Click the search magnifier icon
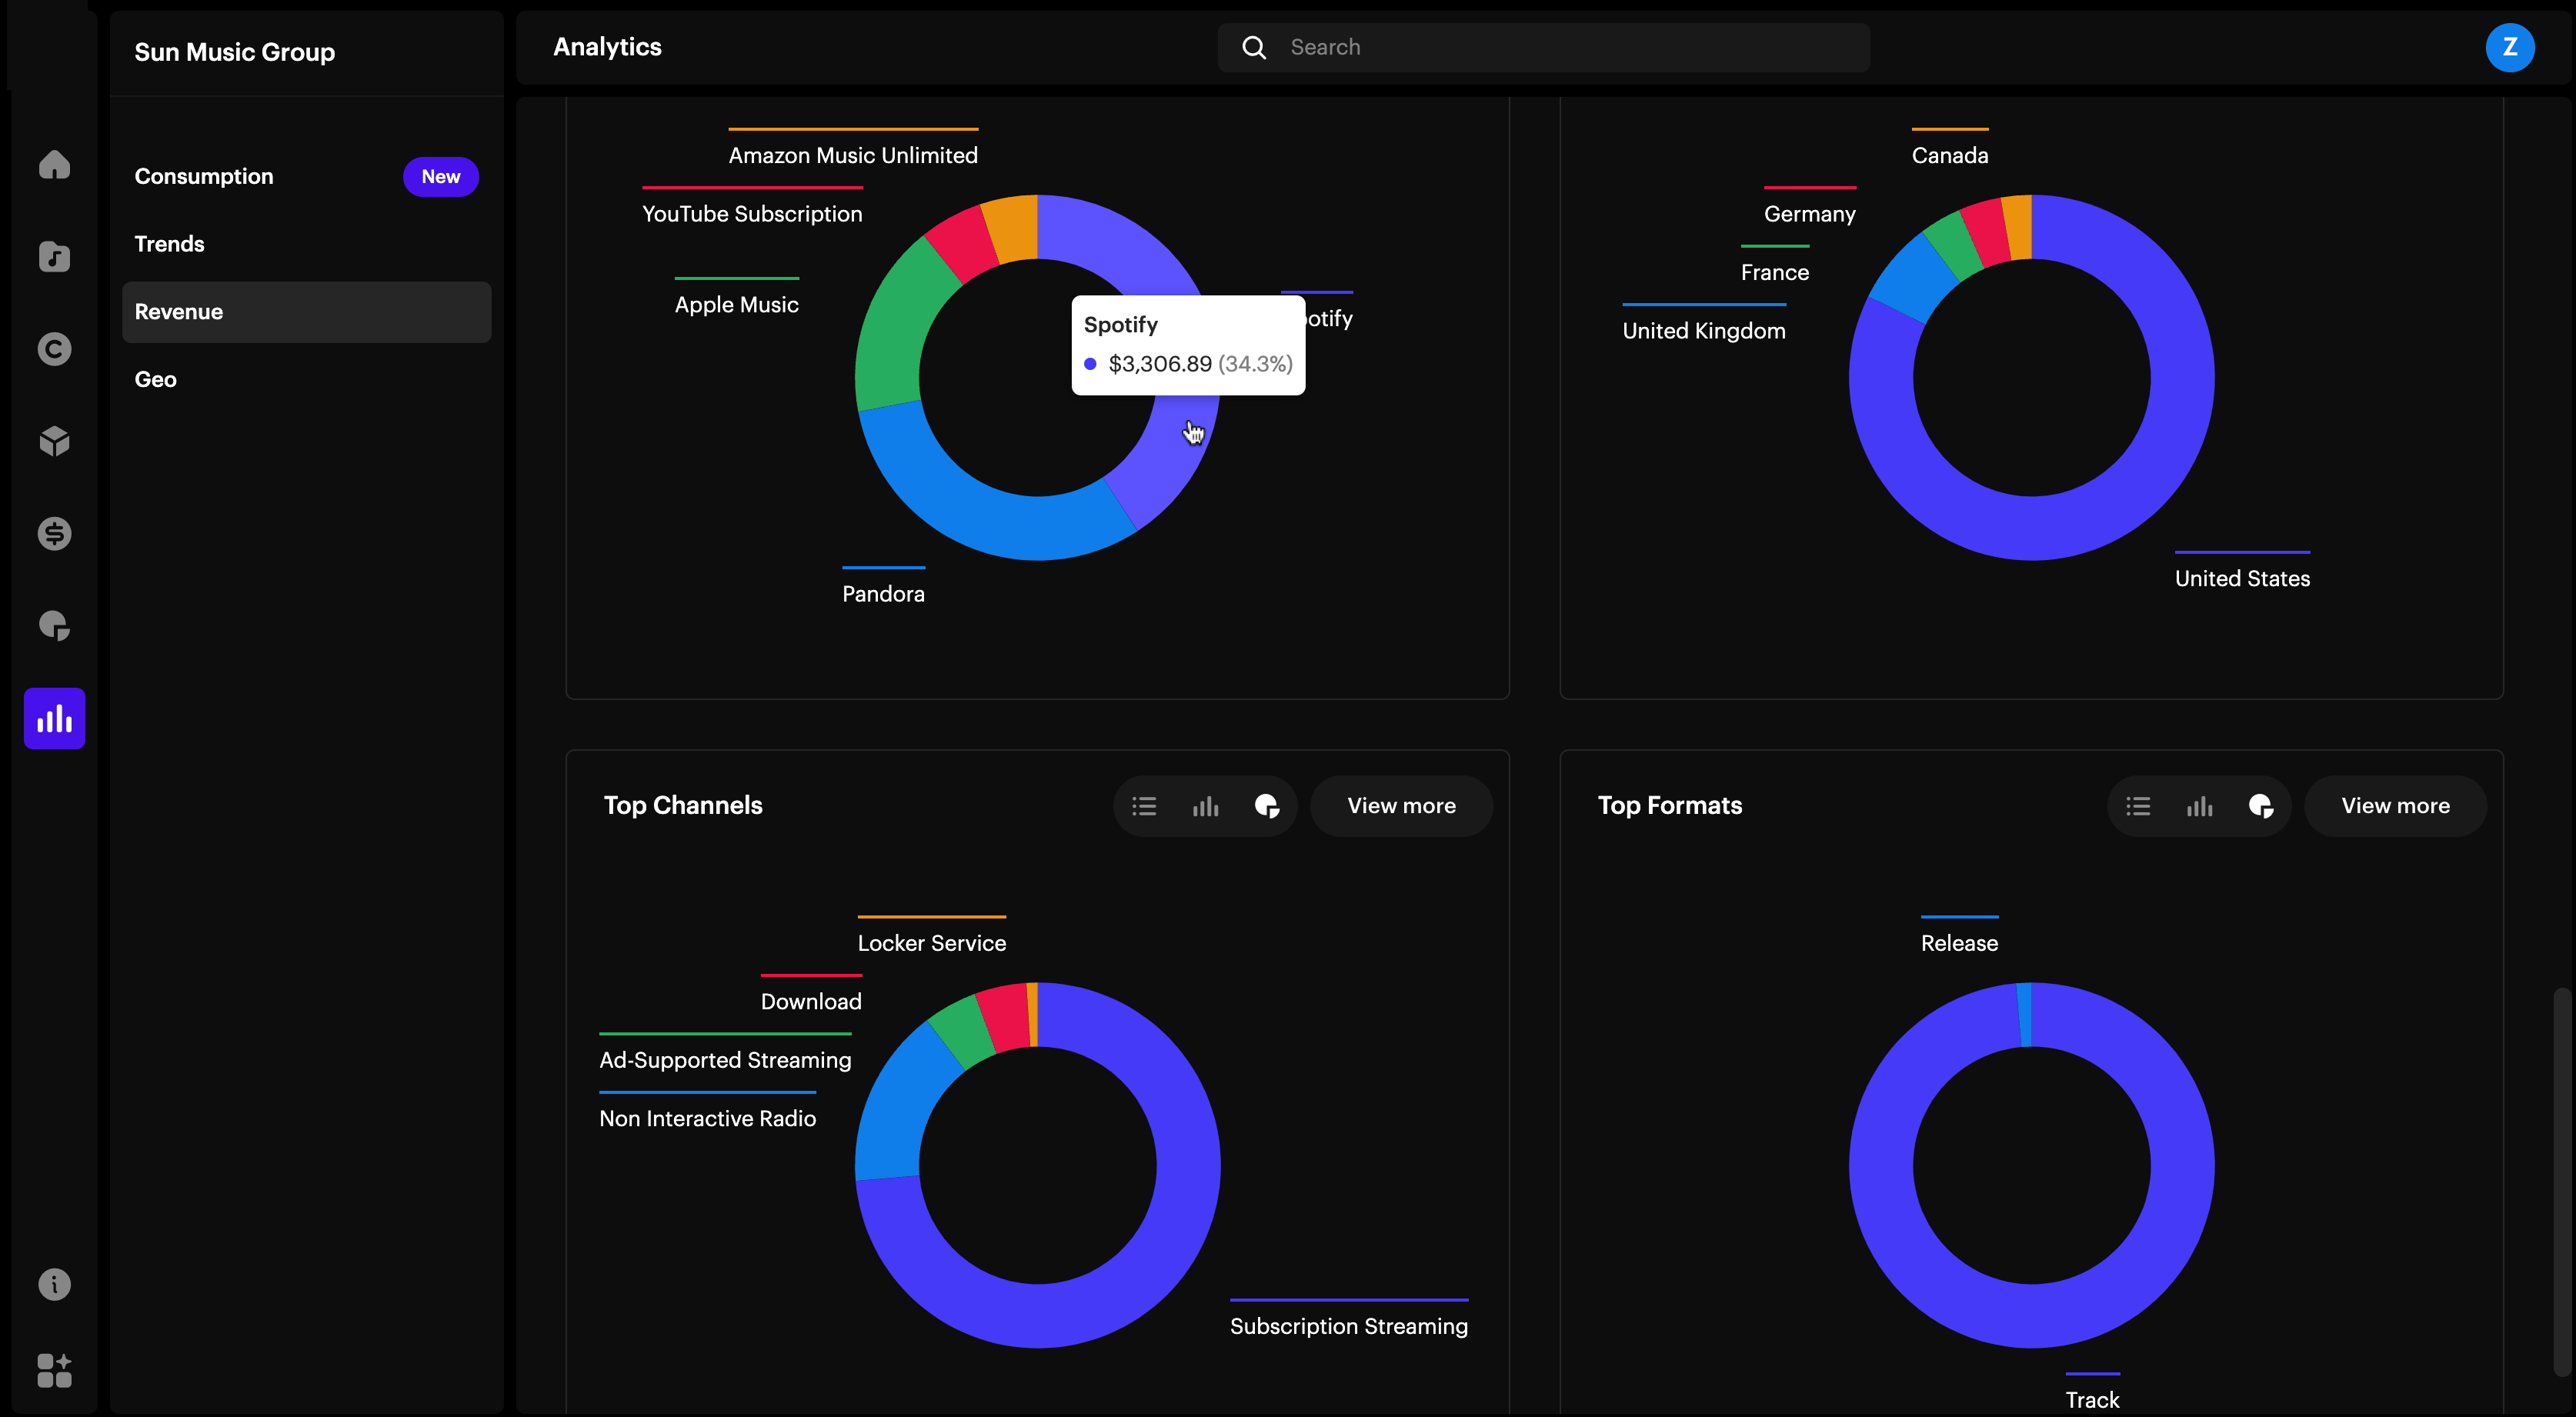The height and width of the screenshot is (1417, 2576). pos(1253,47)
